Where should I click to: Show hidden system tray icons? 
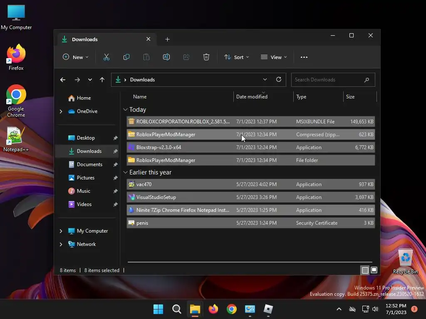(x=339, y=309)
